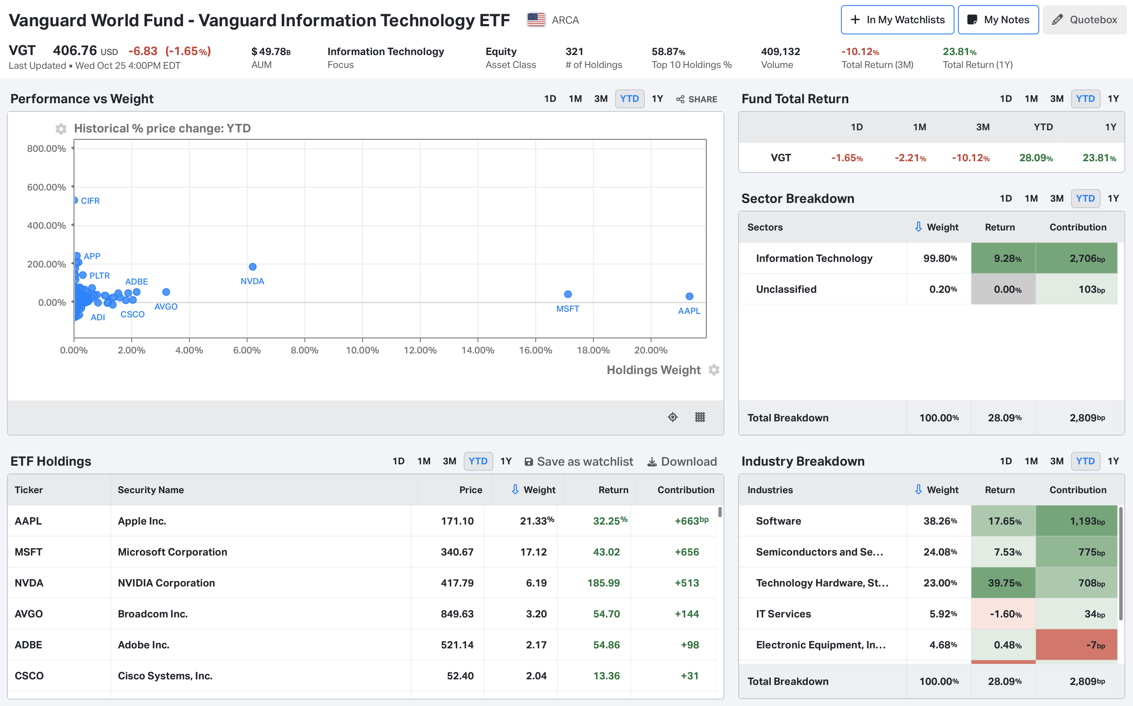Click the sort arrow in Sector Breakdown Weight column
This screenshot has height=706, width=1133.
pyautogui.click(x=918, y=227)
